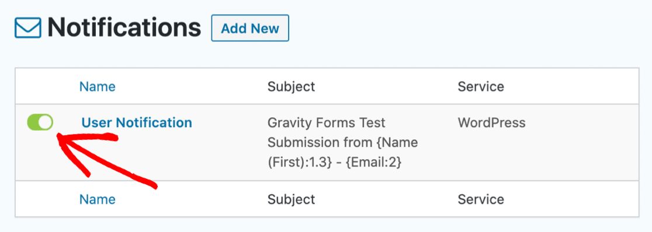Click the Service label in the footer row
This screenshot has height=232, width=652.
coord(481,199)
